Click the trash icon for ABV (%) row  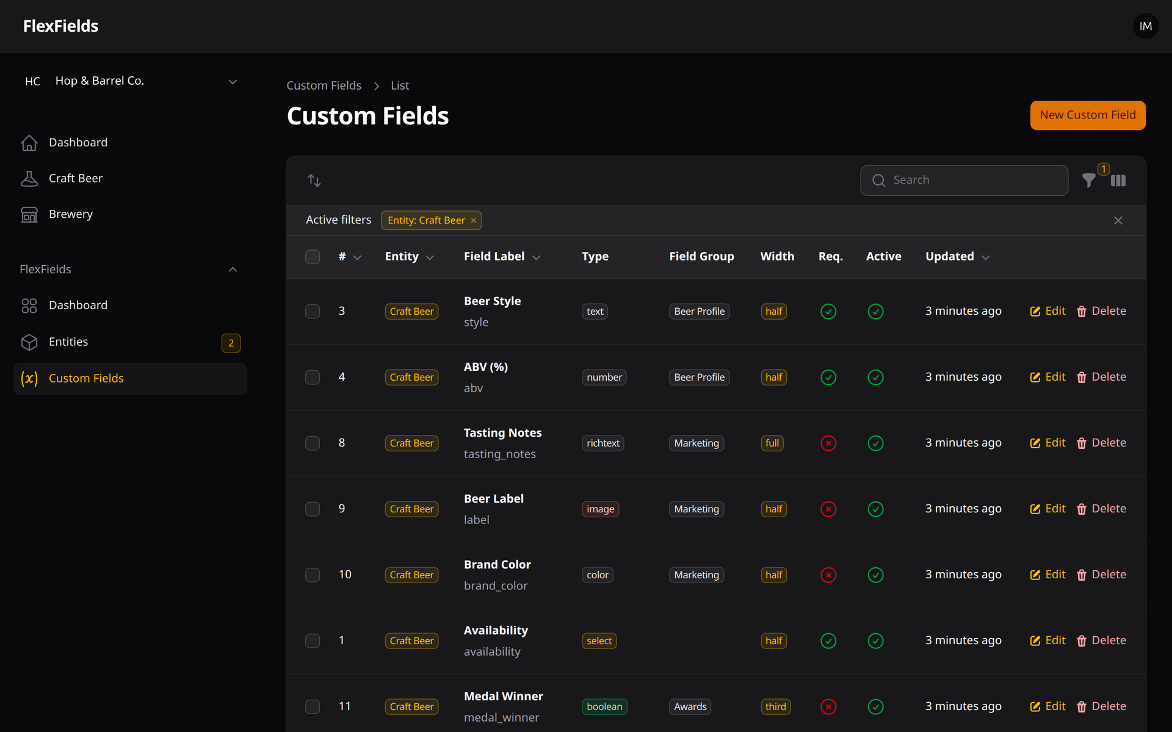(x=1082, y=378)
